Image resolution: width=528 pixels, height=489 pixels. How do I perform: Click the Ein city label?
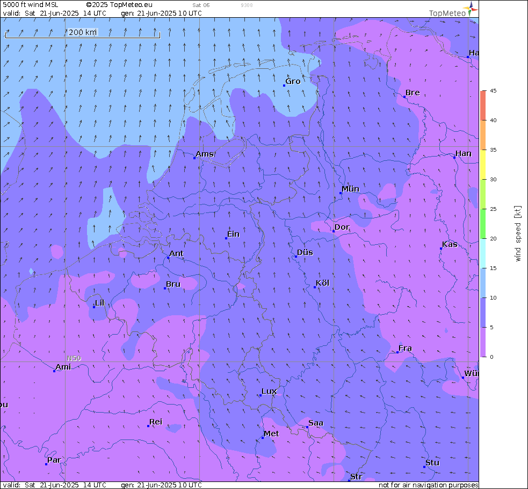click(x=233, y=234)
